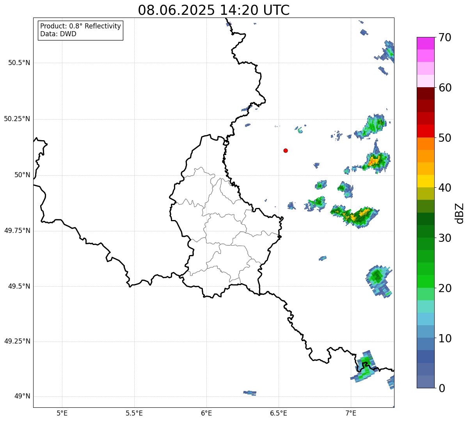The image size is (469, 421).
Task: Click the 'Product: 0.8° Reflectivity' label
Action: click(81, 26)
